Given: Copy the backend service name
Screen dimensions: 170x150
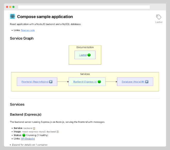Looking at the screenshot, I should [x=34, y=128].
